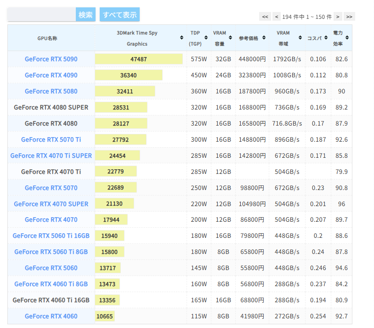Screen dimensions: 374x328
Task: Click the 1792GB/s bandwidth cell
Action: 287,59
